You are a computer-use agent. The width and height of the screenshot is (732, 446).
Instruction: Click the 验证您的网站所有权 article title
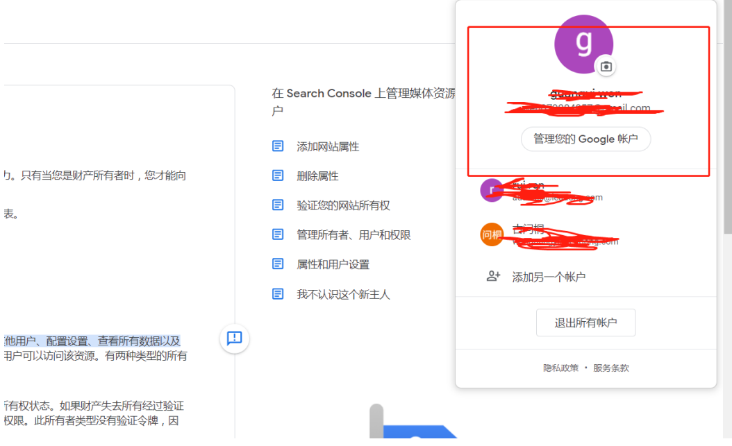point(343,205)
